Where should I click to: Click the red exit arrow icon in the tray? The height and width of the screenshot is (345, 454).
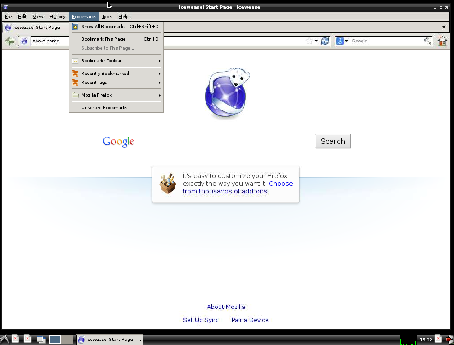pos(449,339)
